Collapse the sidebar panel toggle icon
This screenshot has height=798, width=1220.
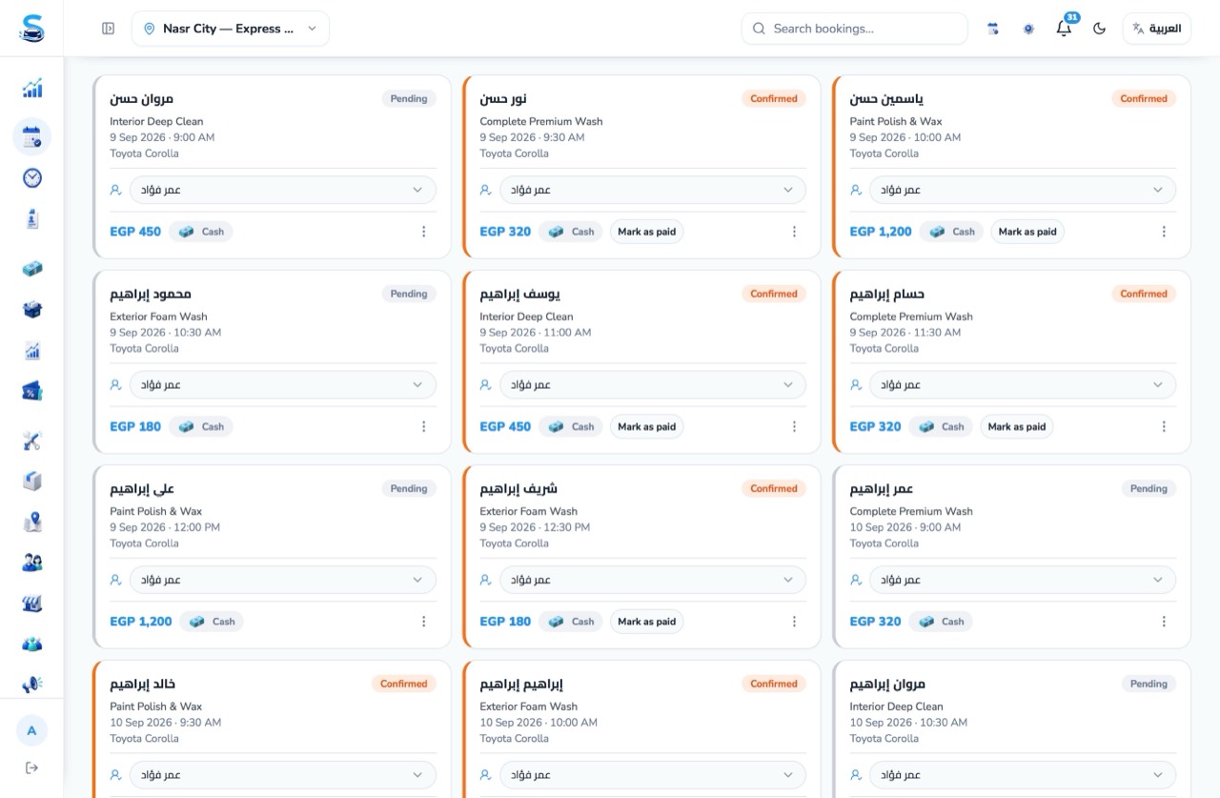109,29
